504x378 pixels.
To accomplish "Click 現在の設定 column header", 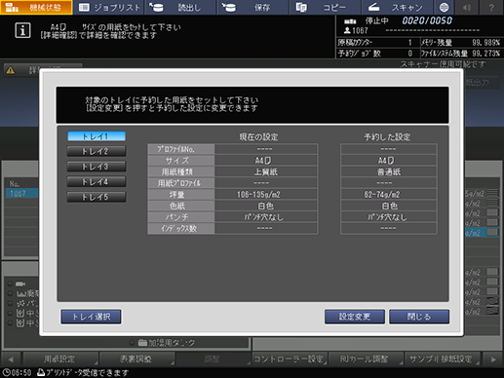I will (258, 137).
